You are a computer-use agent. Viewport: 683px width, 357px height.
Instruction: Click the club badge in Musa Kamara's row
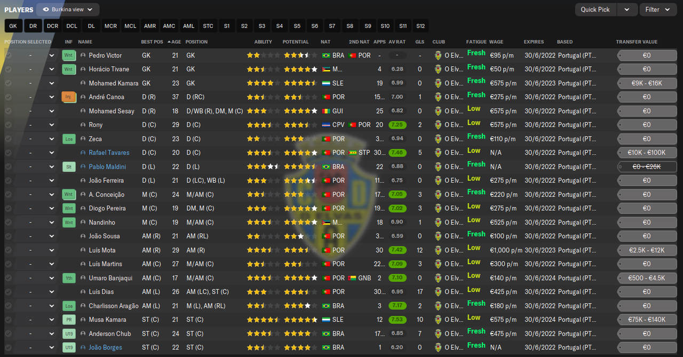[438, 320]
